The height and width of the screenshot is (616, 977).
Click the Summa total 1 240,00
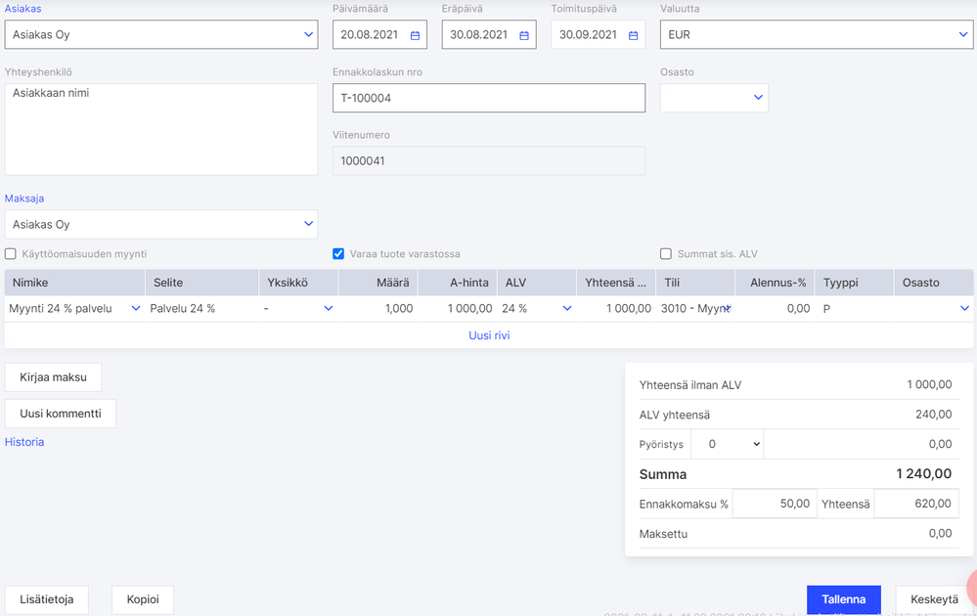coord(924,474)
